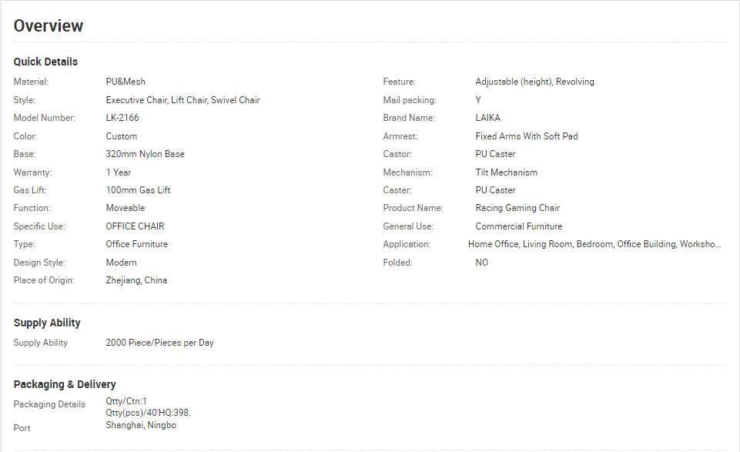Click the Zhejiang, China origin value
This screenshot has width=740, height=452.
click(x=136, y=280)
